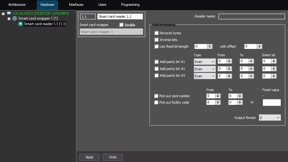Check the Disable checkbox
Image resolution: width=288 pixels, height=162 pixels.
(121, 25)
